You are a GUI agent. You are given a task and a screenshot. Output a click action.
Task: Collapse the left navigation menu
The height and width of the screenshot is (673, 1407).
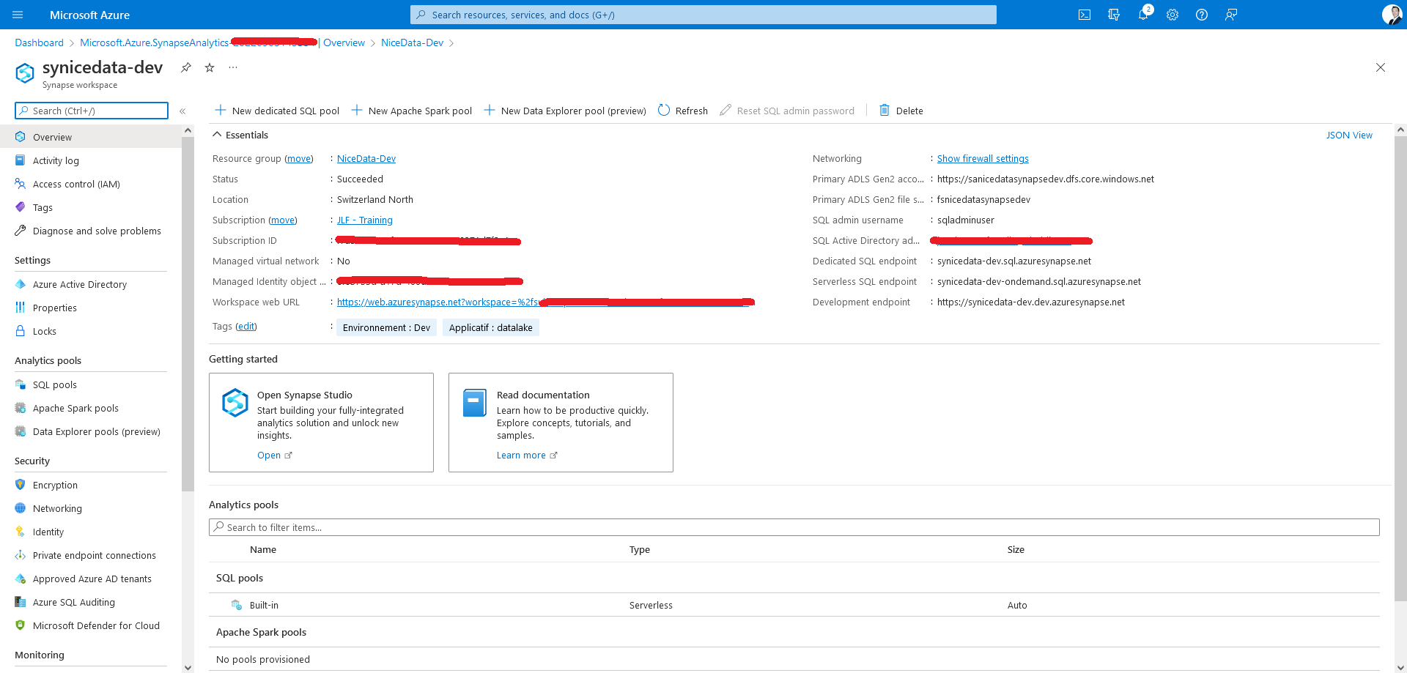pyautogui.click(x=182, y=111)
